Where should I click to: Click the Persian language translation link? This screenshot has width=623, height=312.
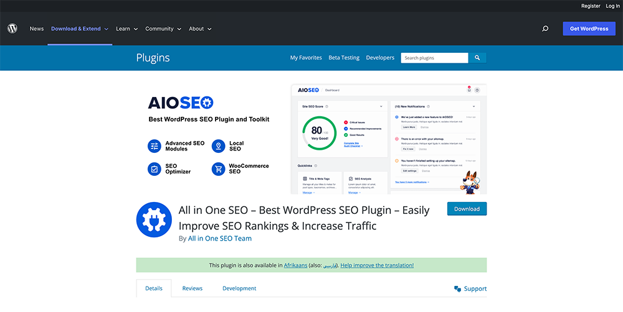330,265
